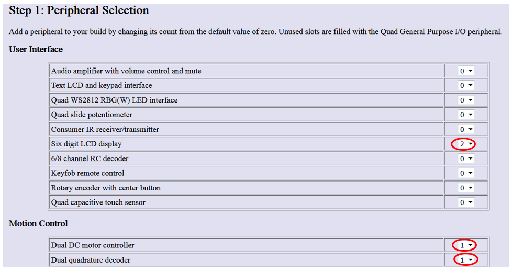Expand the Dual DC motor controller count
The image size is (514, 272).
pos(466,245)
